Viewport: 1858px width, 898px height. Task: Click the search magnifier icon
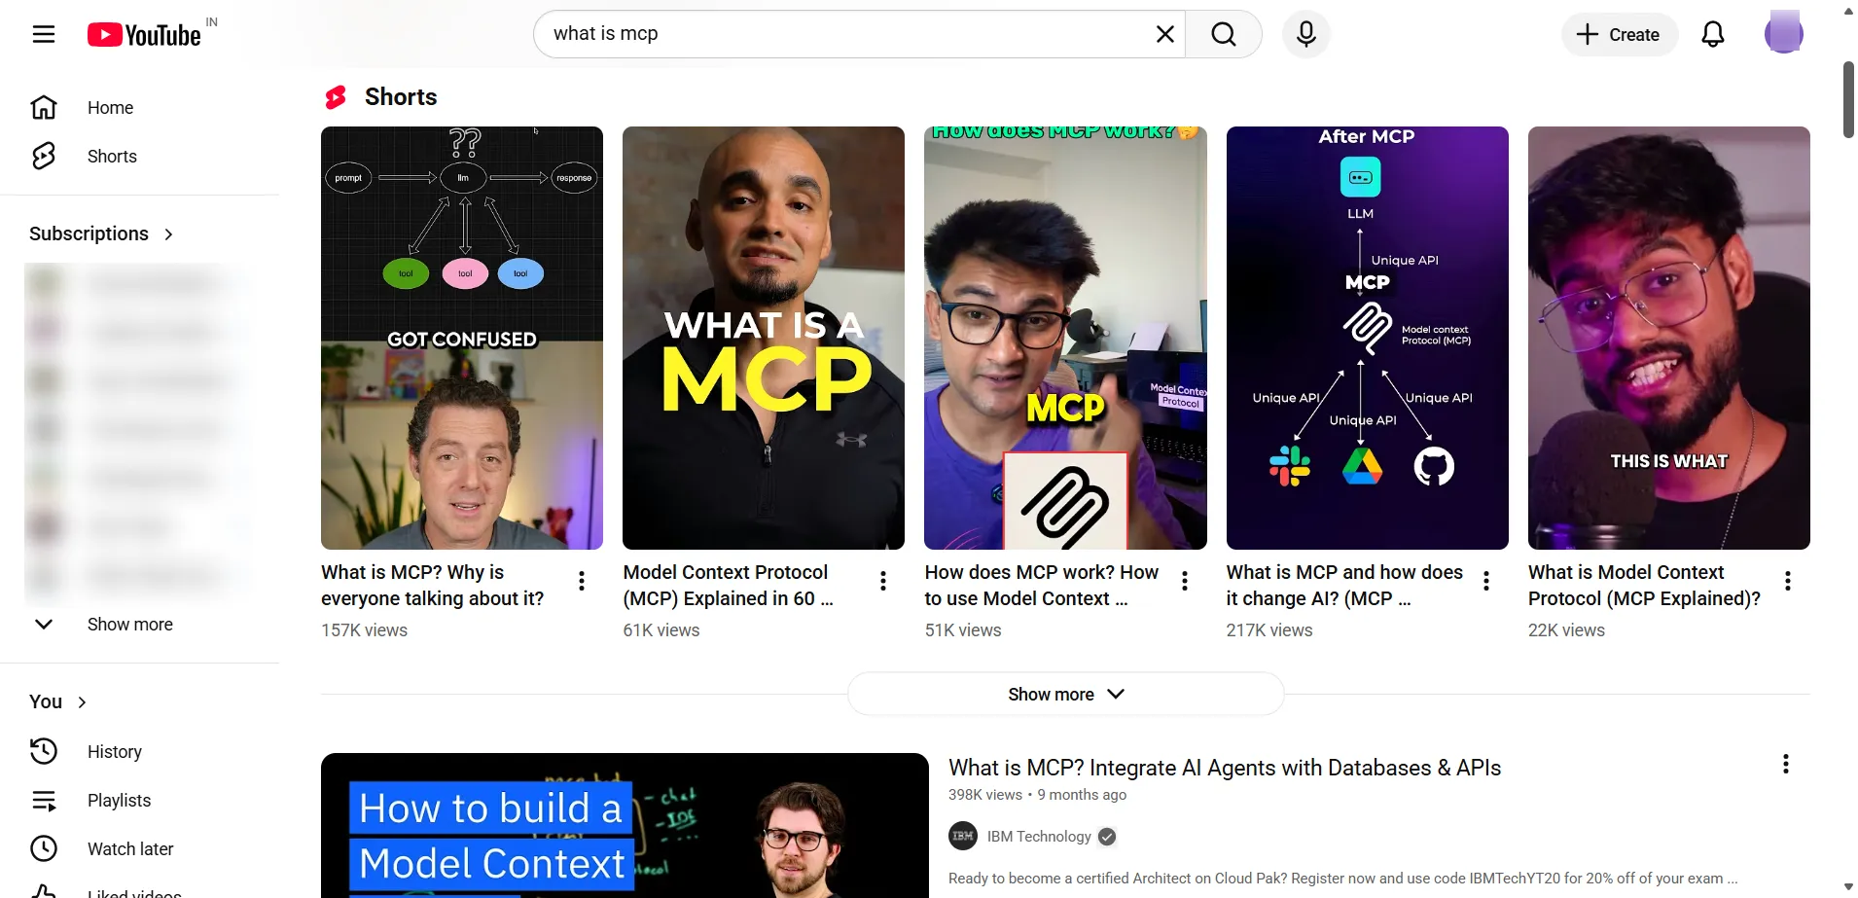click(1223, 33)
